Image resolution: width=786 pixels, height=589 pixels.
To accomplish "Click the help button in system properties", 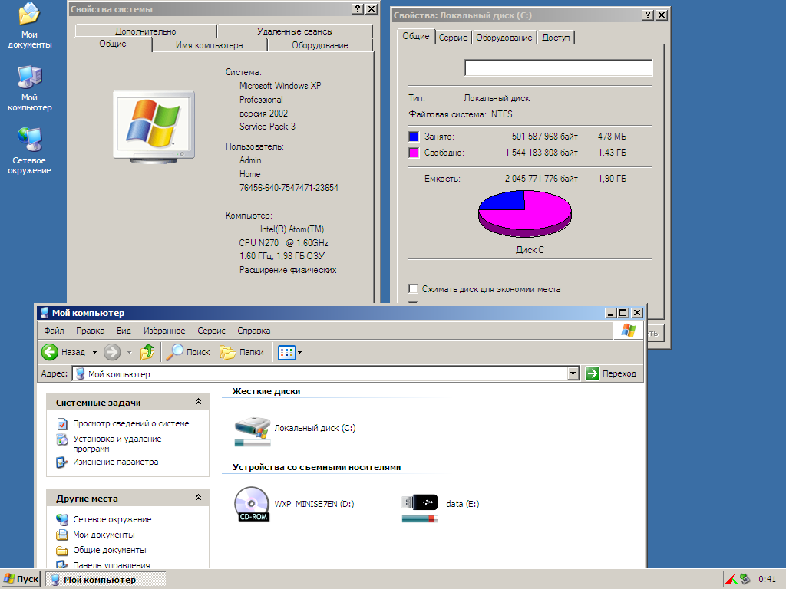I will 358,9.
